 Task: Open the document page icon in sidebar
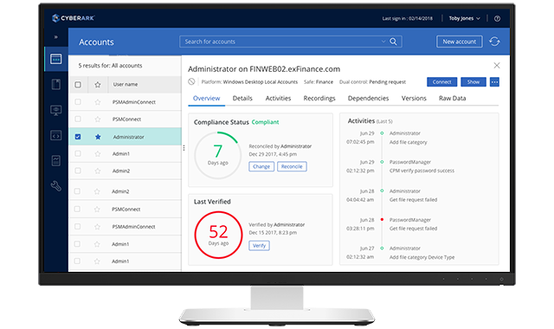click(x=55, y=85)
